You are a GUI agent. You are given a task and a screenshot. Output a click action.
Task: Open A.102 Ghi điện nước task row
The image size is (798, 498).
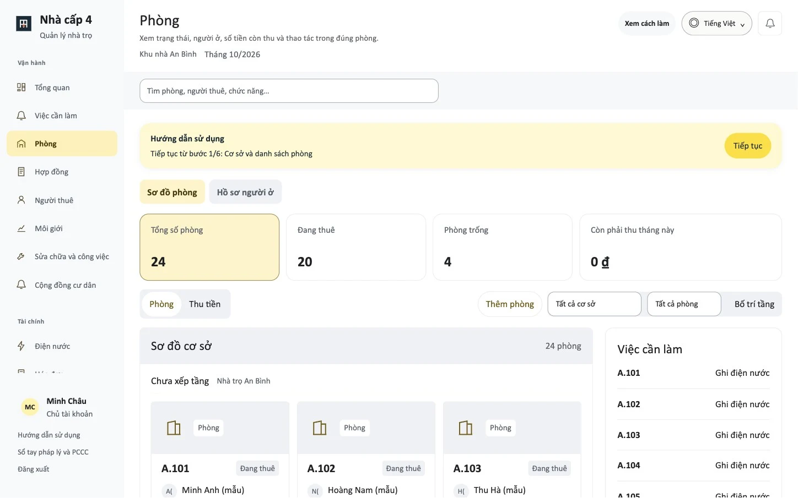pos(693,404)
